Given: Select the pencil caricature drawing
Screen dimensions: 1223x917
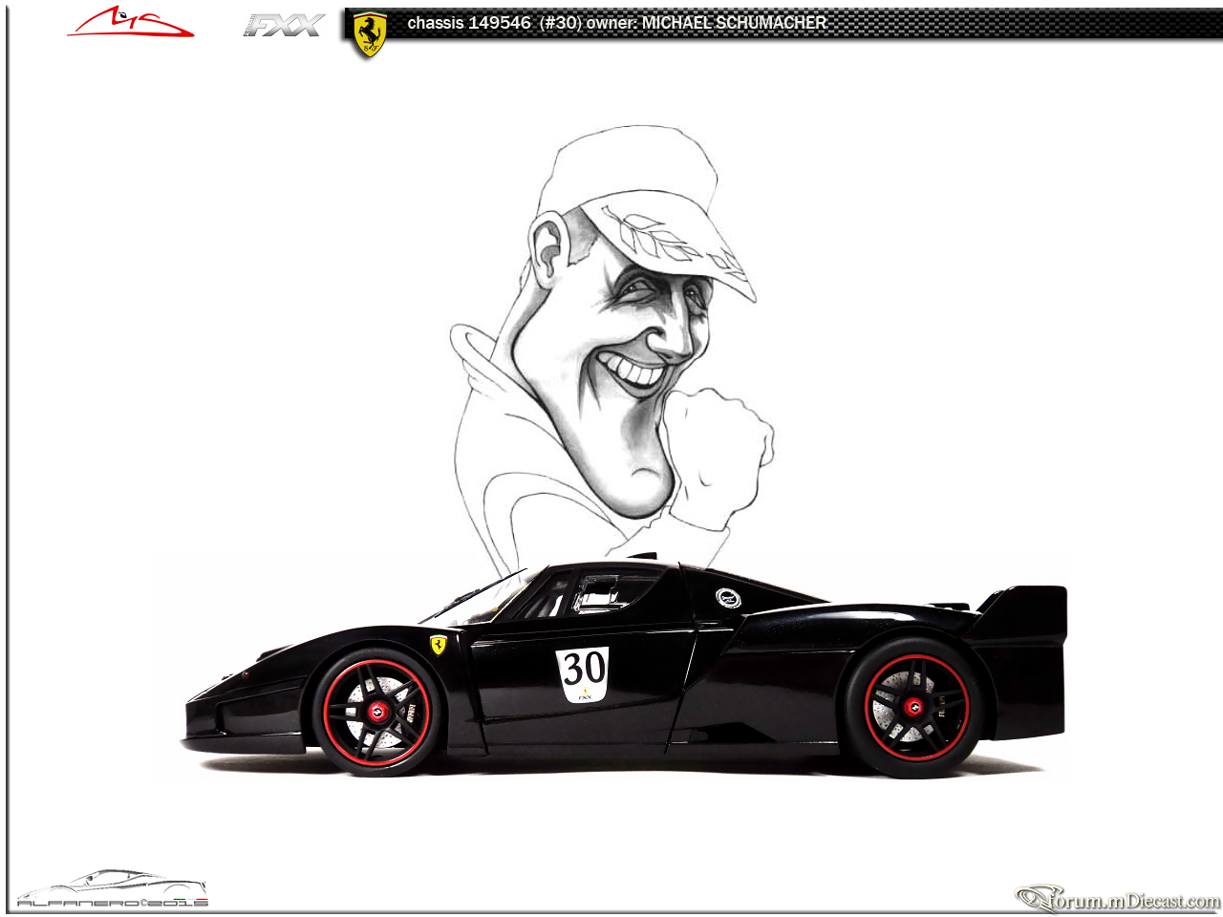Looking at the screenshot, I should click(x=611, y=349).
